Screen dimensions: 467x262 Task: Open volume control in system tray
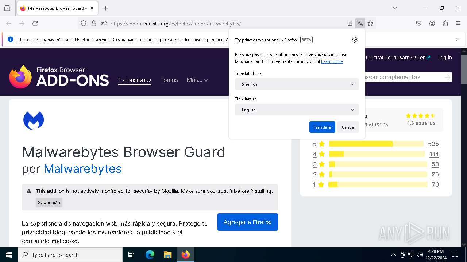420,255
